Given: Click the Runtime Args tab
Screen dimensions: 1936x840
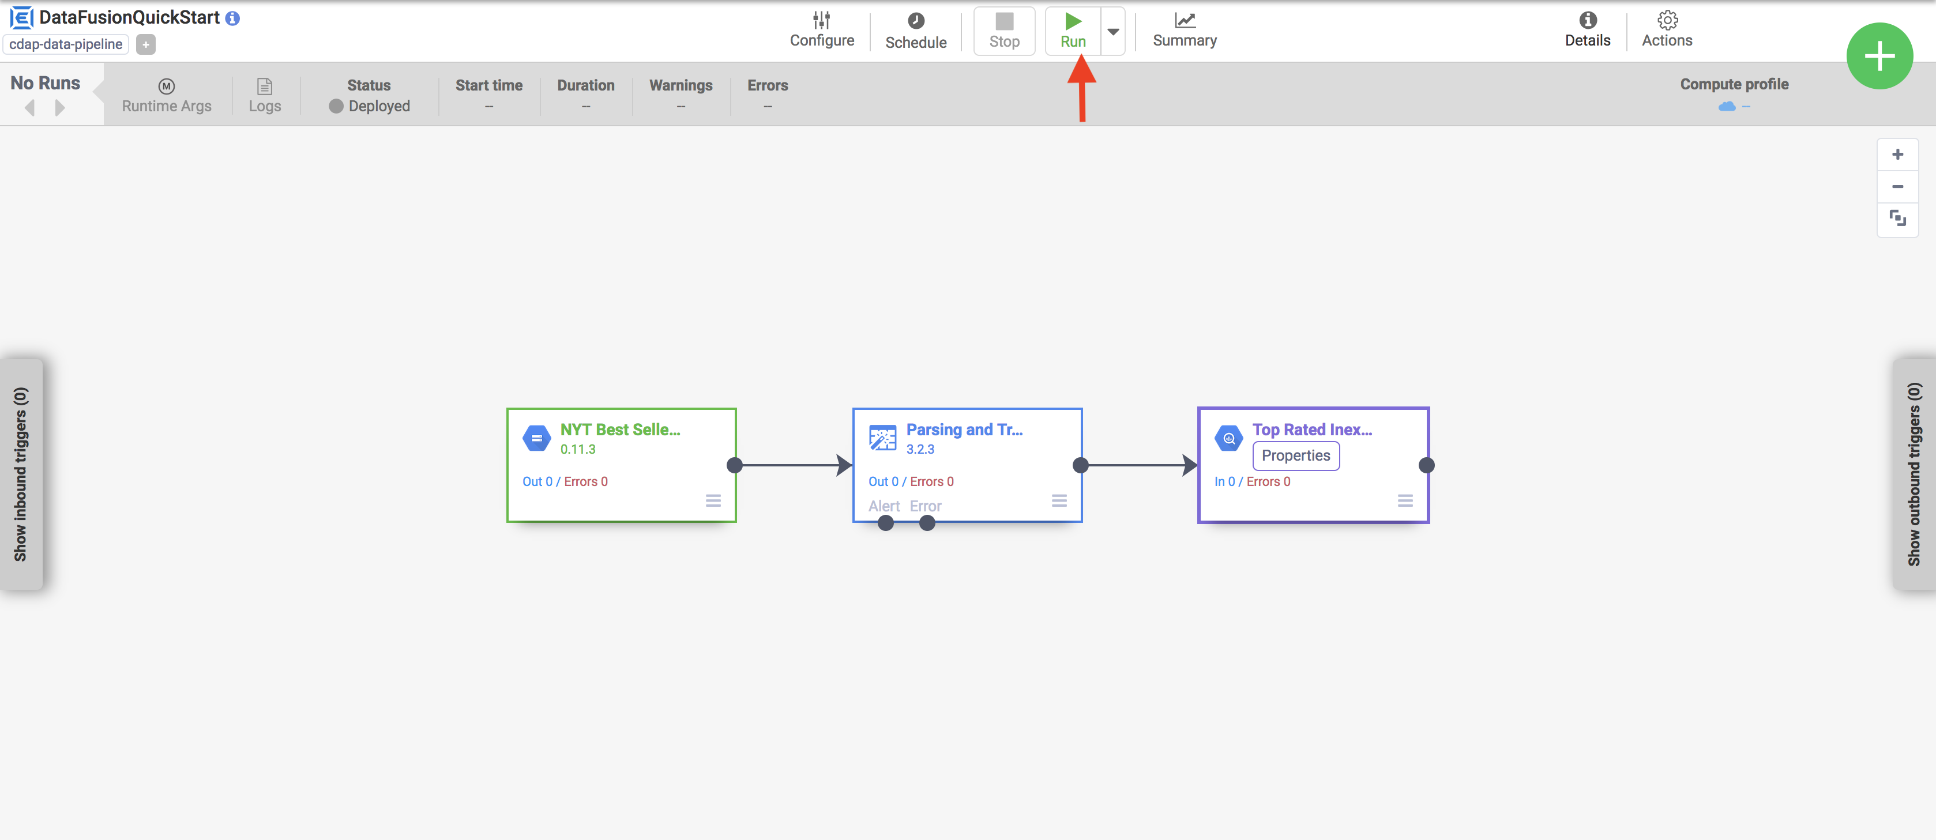Looking at the screenshot, I should pyautogui.click(x=166, y=95).
